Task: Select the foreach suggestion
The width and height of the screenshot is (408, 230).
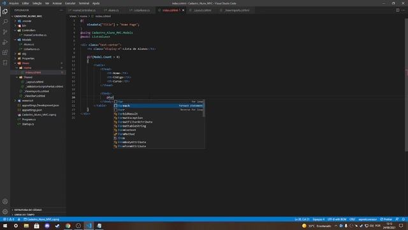Action: tap(158, 105)
